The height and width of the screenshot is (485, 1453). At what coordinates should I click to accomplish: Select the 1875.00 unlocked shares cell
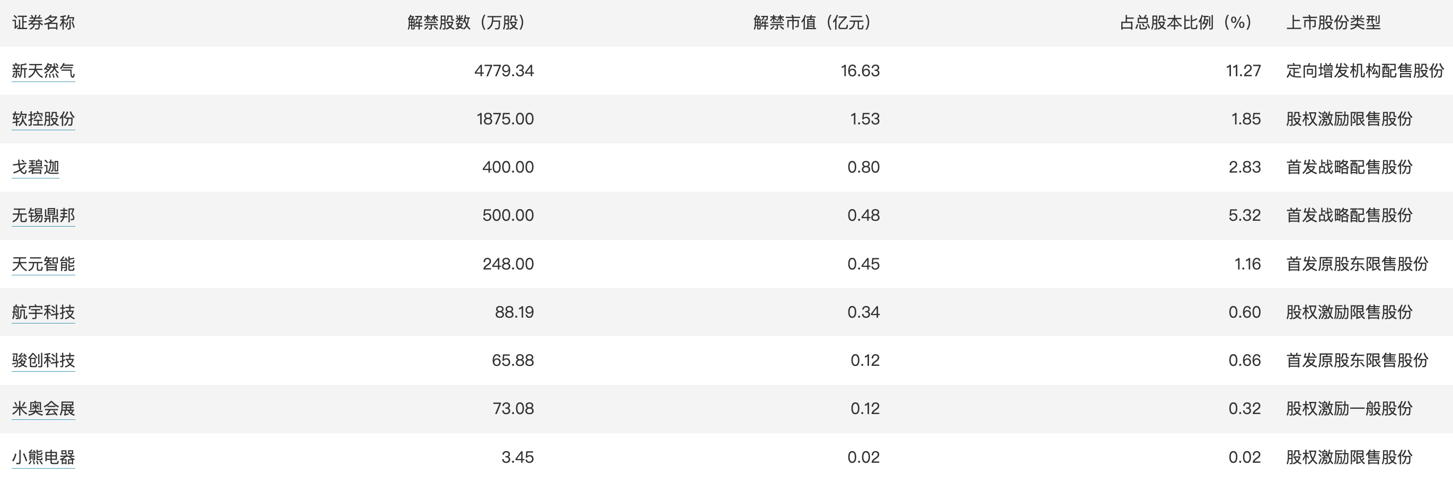pyautogui.click(x=505, y=119)
